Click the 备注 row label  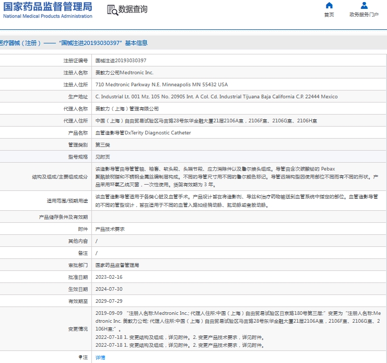coord(83,253)
